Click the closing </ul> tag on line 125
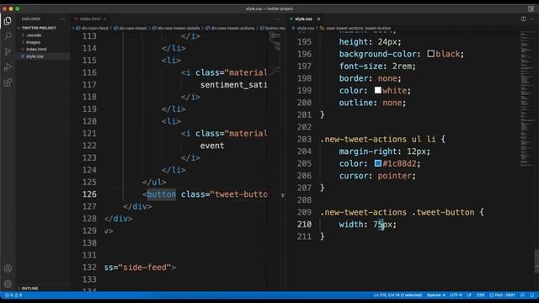Viewport: 539px width, 303px height. [154, 182]
